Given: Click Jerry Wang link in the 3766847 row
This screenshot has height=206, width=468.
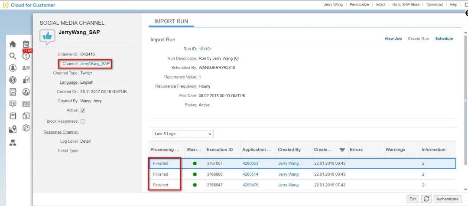Looking at the screenshot, I should pos(288,185).
